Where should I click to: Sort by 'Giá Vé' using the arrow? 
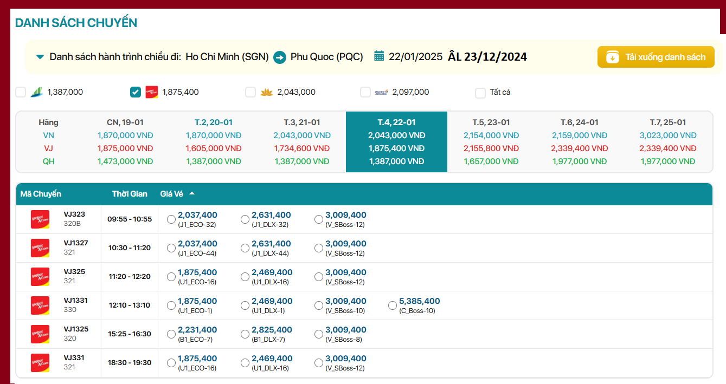(192, 194)
